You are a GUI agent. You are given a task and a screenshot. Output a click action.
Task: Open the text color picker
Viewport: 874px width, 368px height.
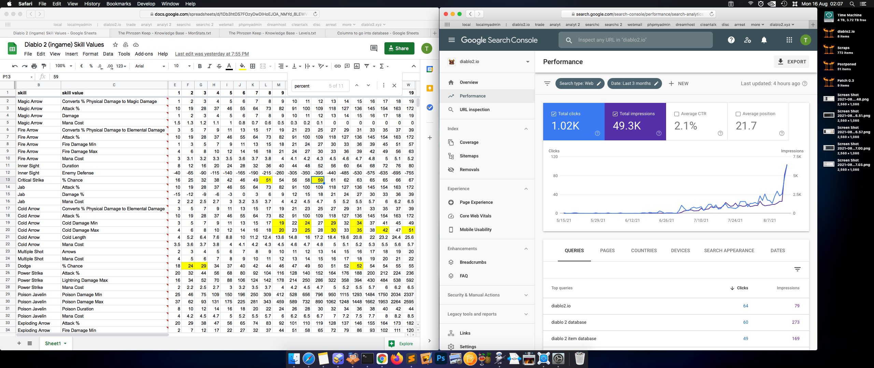[x=229, y=66]
